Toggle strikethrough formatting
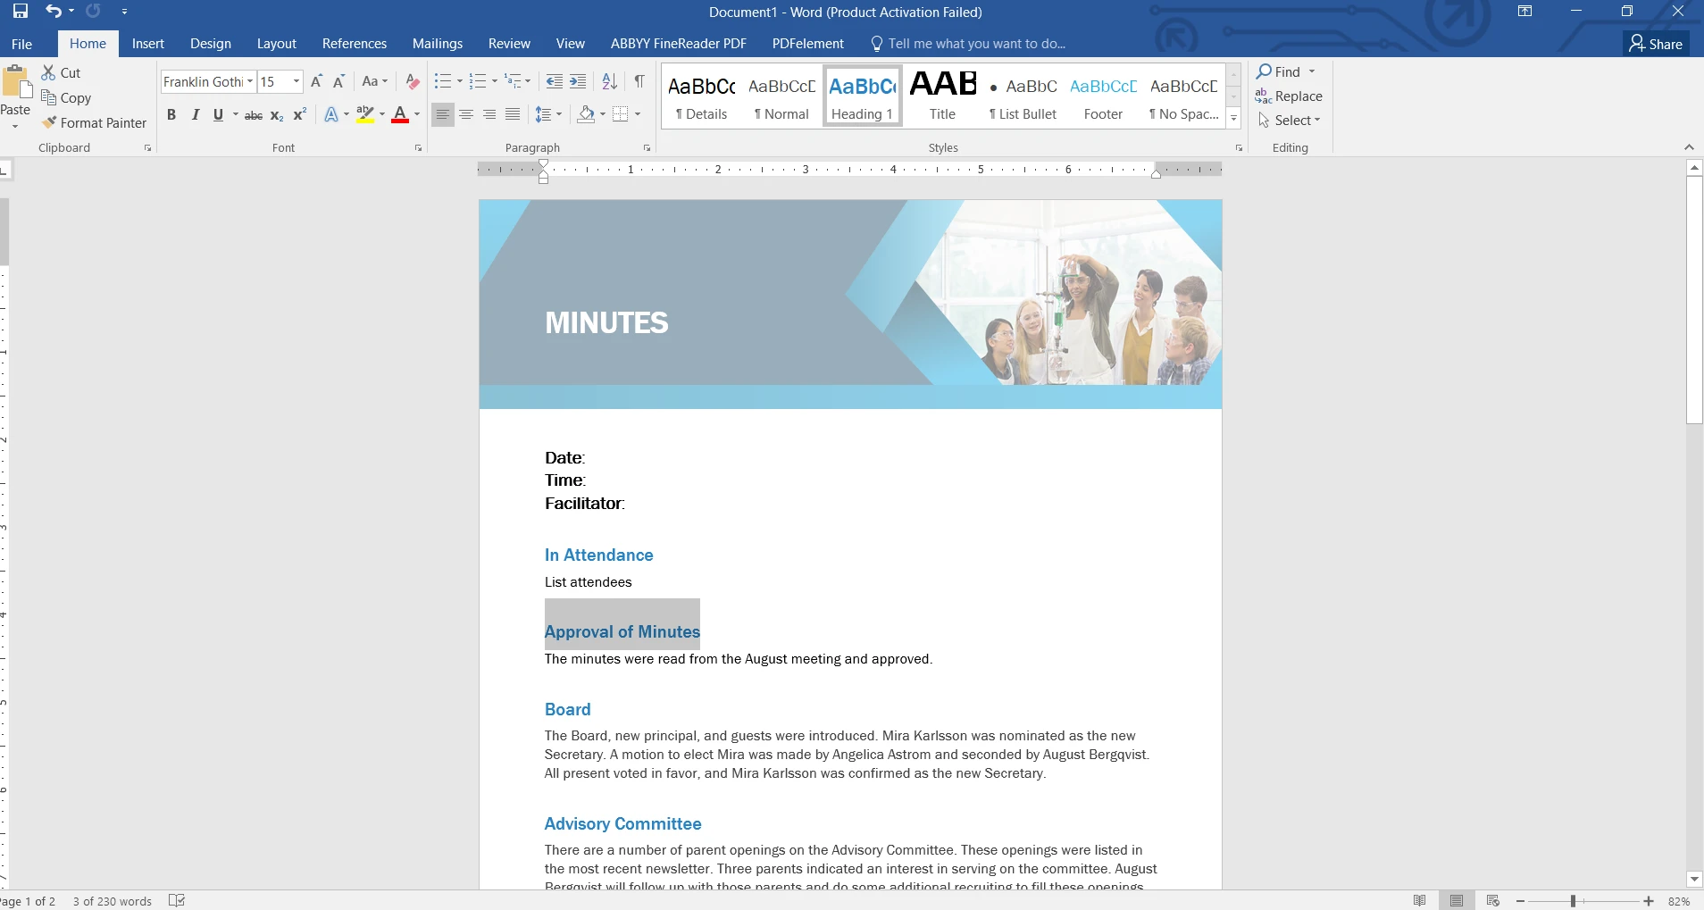The height and width of the screenshot is (910, 1704). (254, 114)
